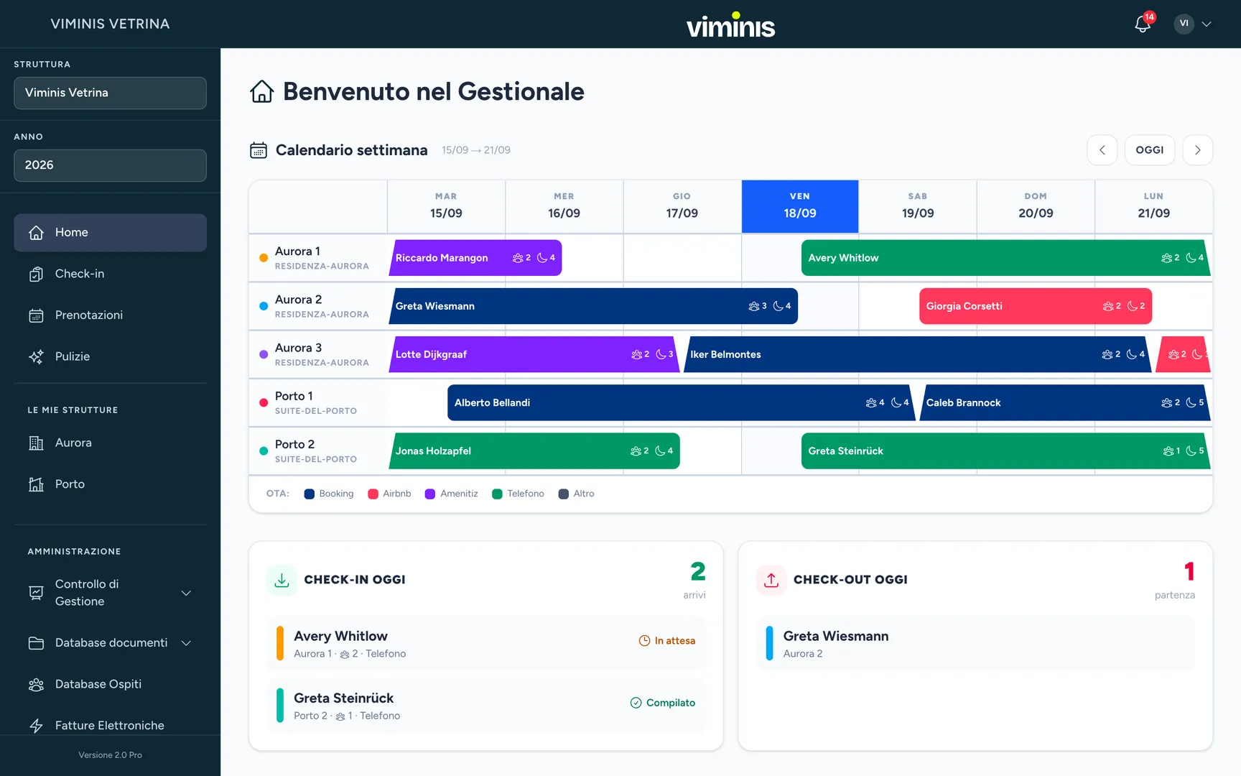Image resolution: width=1241 pixels, height=776 pixels.
Task: Open Greta Steinrück check-in card
Action: (x=485, y=706)
